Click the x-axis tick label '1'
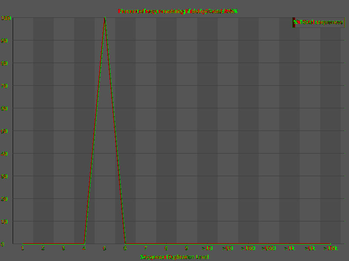This screenshot has width=349, height=261. 23,248
